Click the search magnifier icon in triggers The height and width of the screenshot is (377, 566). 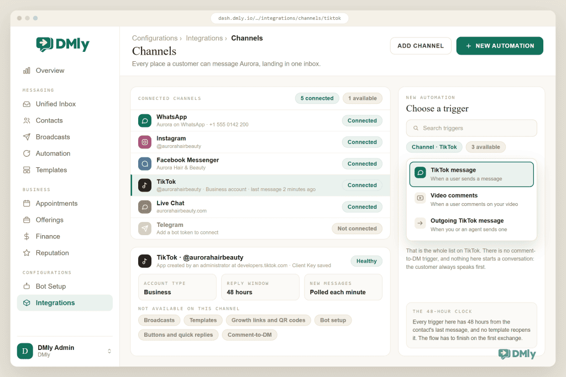click(416, 128)
